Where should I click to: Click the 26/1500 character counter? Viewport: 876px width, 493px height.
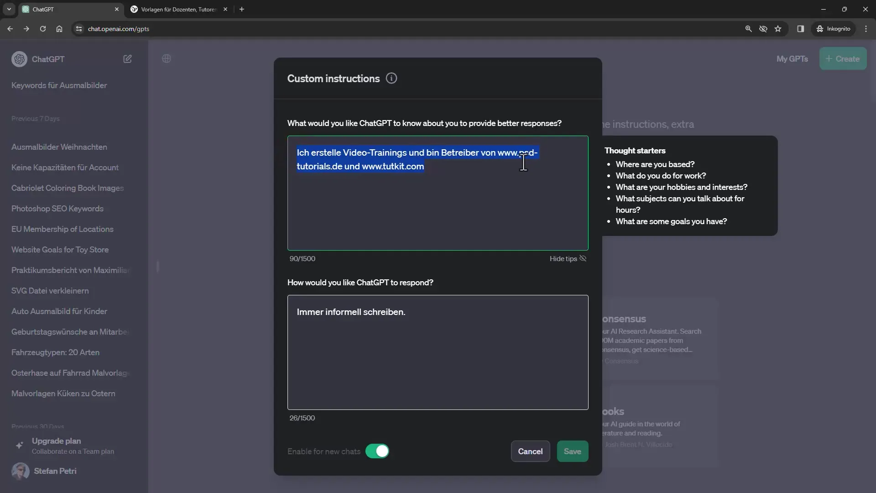coord(302,418)
